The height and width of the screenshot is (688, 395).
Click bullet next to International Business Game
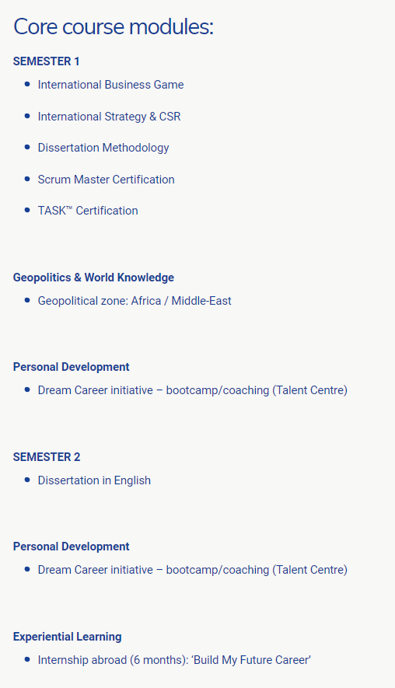pyautogui.click(x=27, y=84)
